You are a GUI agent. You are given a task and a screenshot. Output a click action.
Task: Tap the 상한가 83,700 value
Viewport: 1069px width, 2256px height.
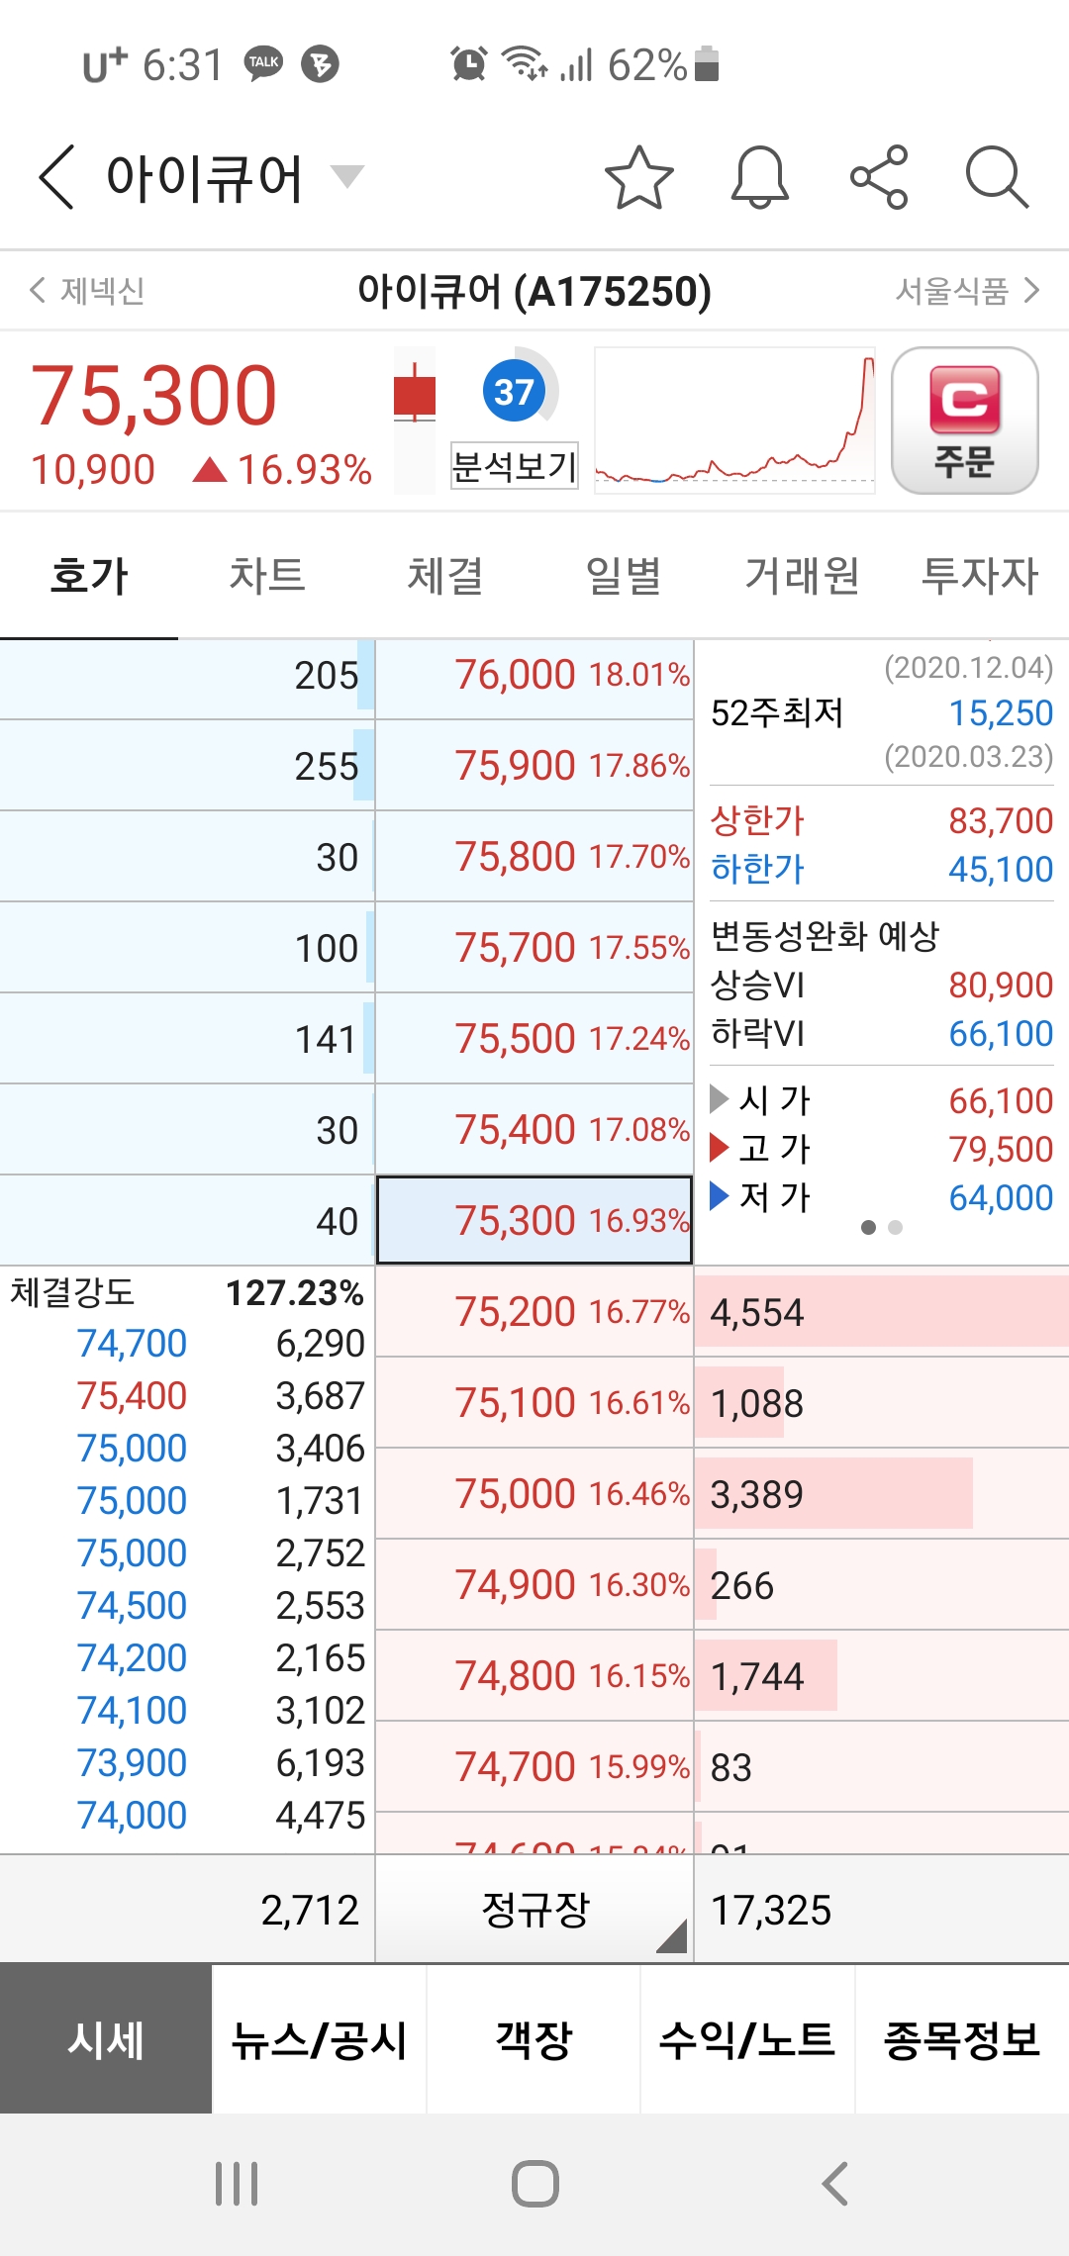(1001, 821)
